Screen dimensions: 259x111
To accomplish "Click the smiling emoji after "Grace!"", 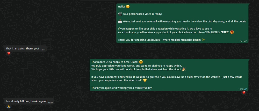I will point(141,62).
